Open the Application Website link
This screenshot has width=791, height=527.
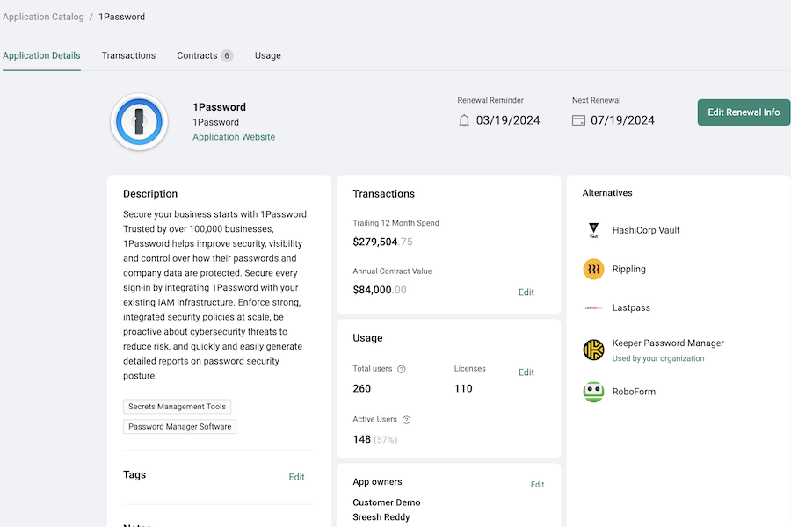coord(234,137)
